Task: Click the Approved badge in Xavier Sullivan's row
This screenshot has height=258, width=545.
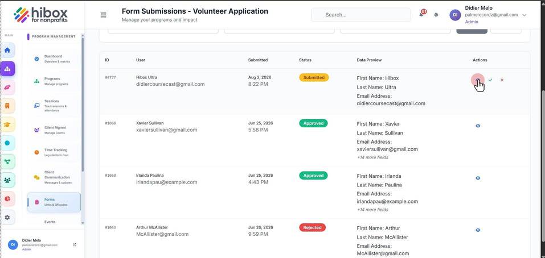Action: (313, 123)
